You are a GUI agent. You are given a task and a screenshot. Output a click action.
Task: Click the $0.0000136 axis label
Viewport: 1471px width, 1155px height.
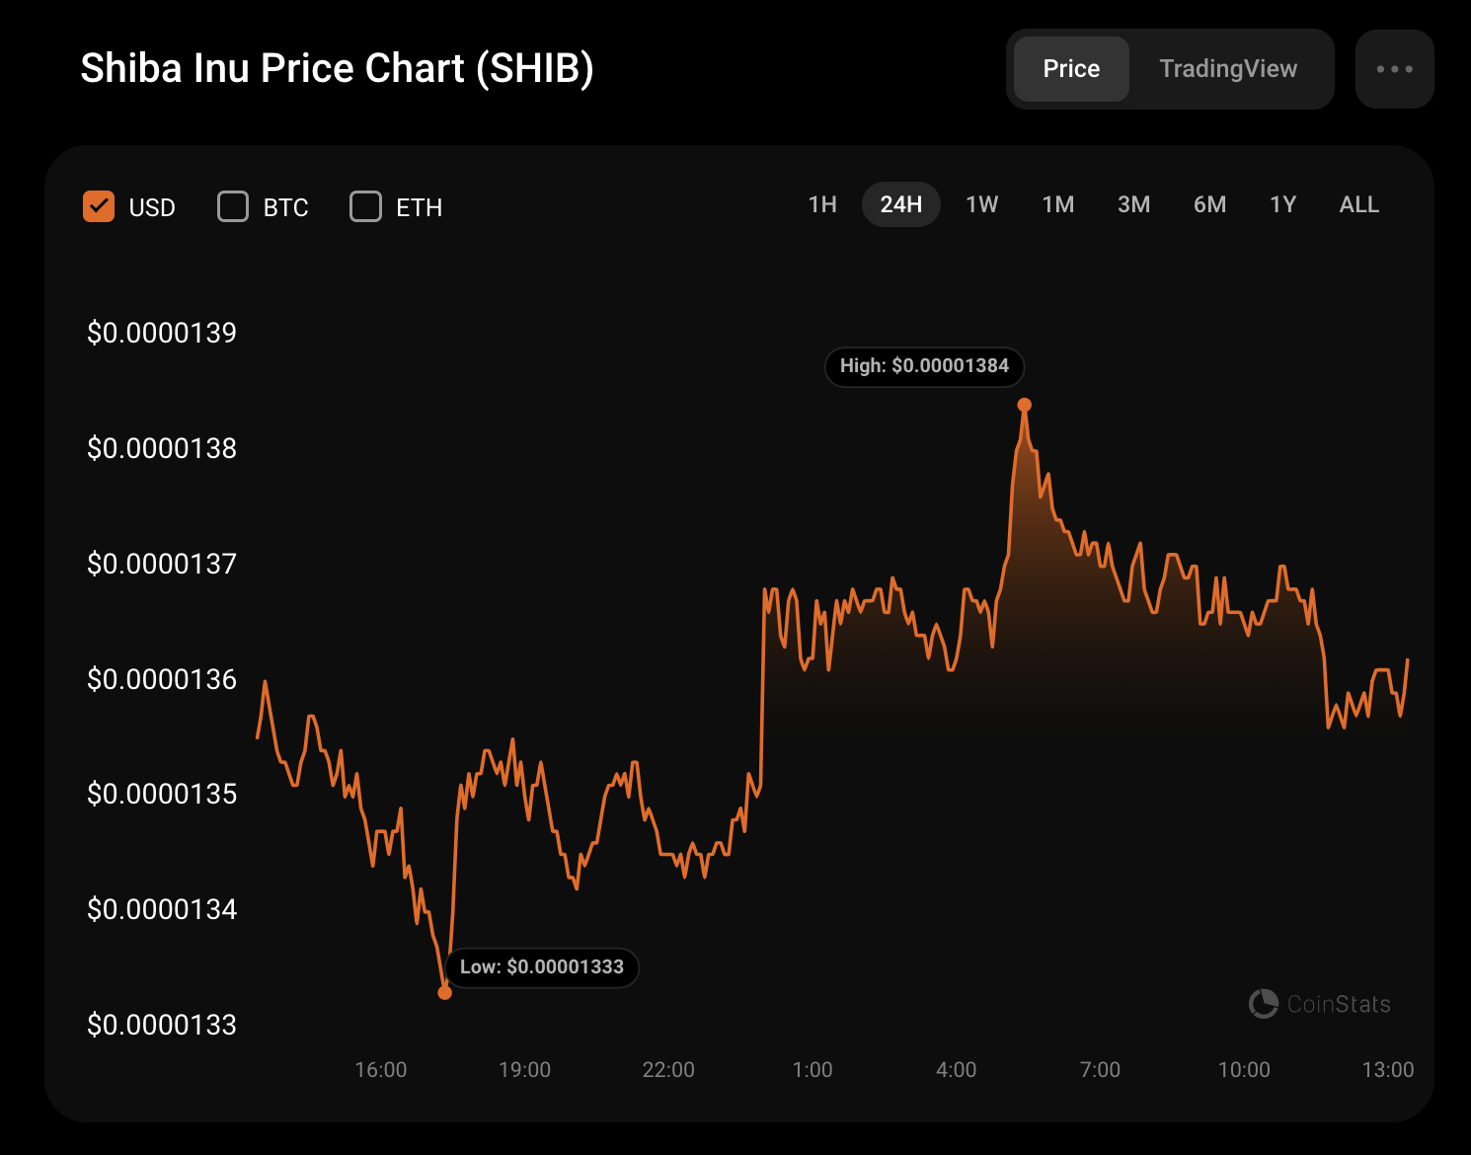tap(162, 679)
